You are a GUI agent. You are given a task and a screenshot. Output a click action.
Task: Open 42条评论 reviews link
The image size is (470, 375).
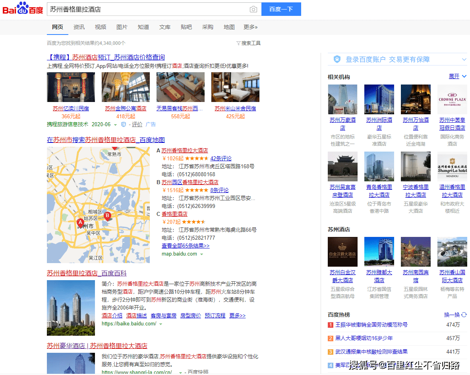tap(221, 158)
